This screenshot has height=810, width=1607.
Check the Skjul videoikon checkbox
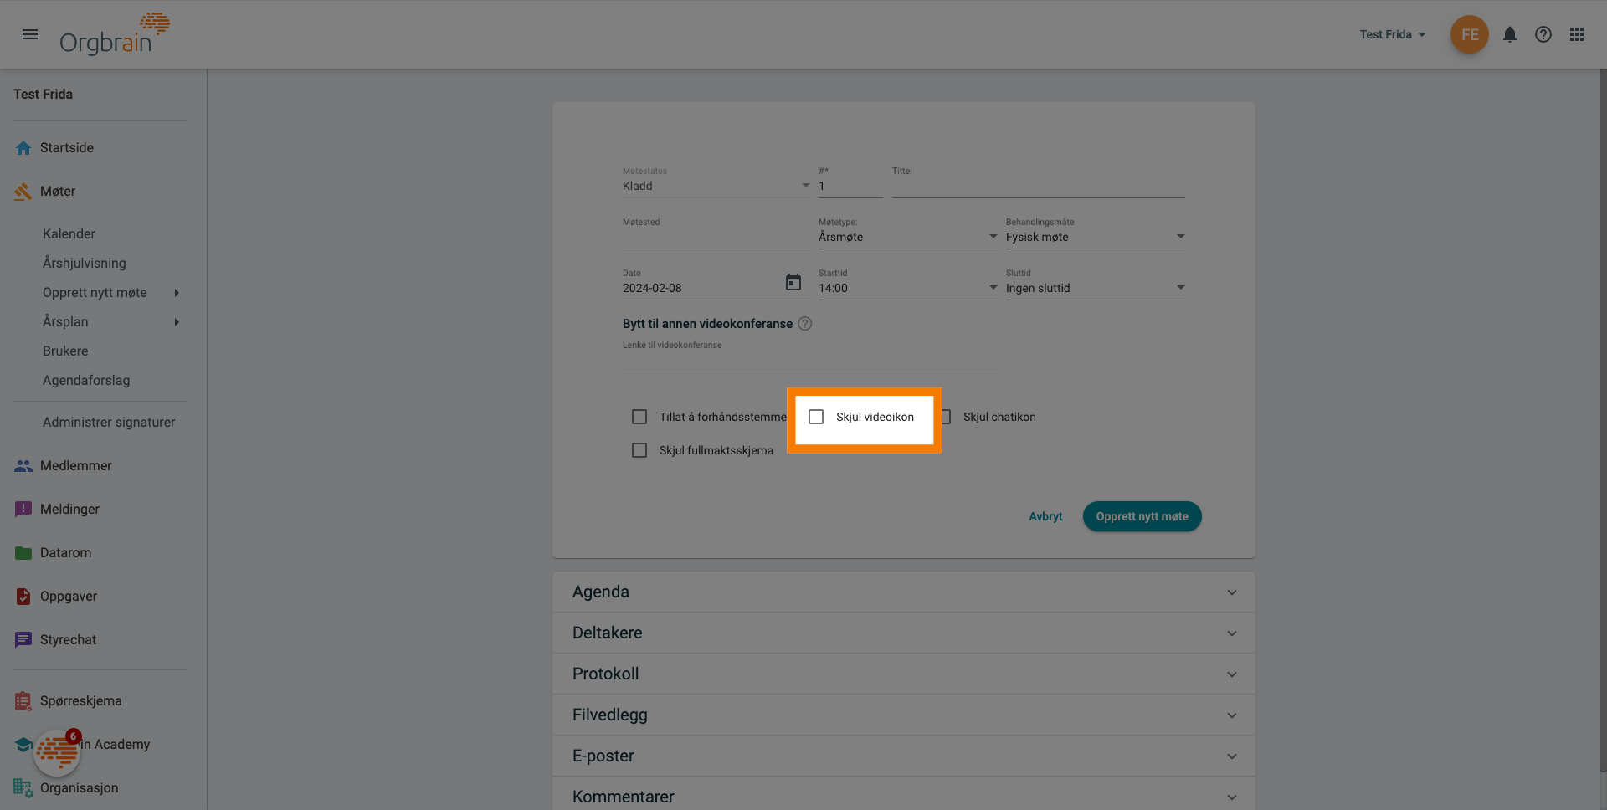(816, 417)
